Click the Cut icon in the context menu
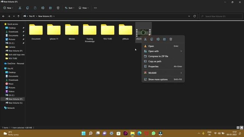 click(145, 39)
